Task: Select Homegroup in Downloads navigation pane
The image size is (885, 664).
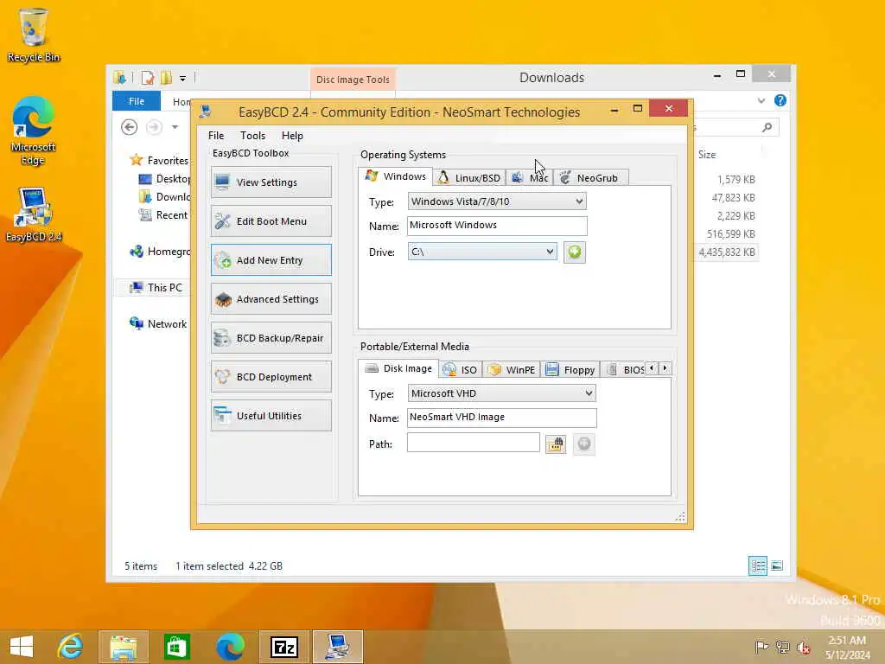Action: coord(160,252)
